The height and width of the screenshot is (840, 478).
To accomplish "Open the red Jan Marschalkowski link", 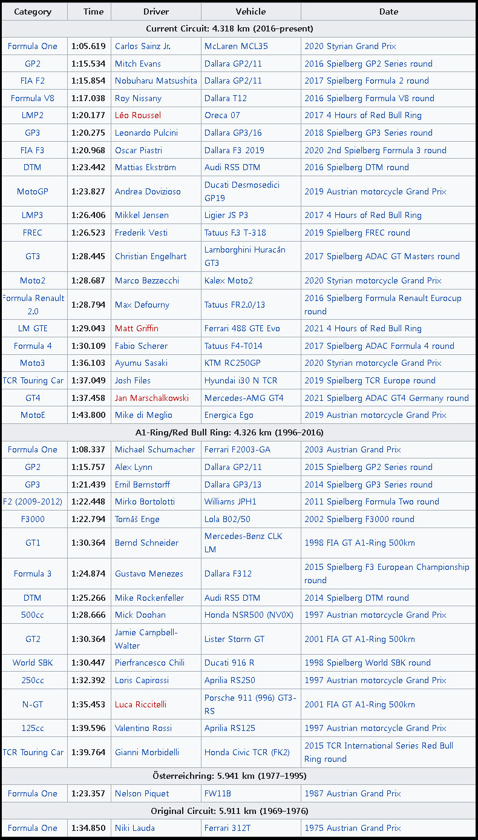I will click(152, 398).
